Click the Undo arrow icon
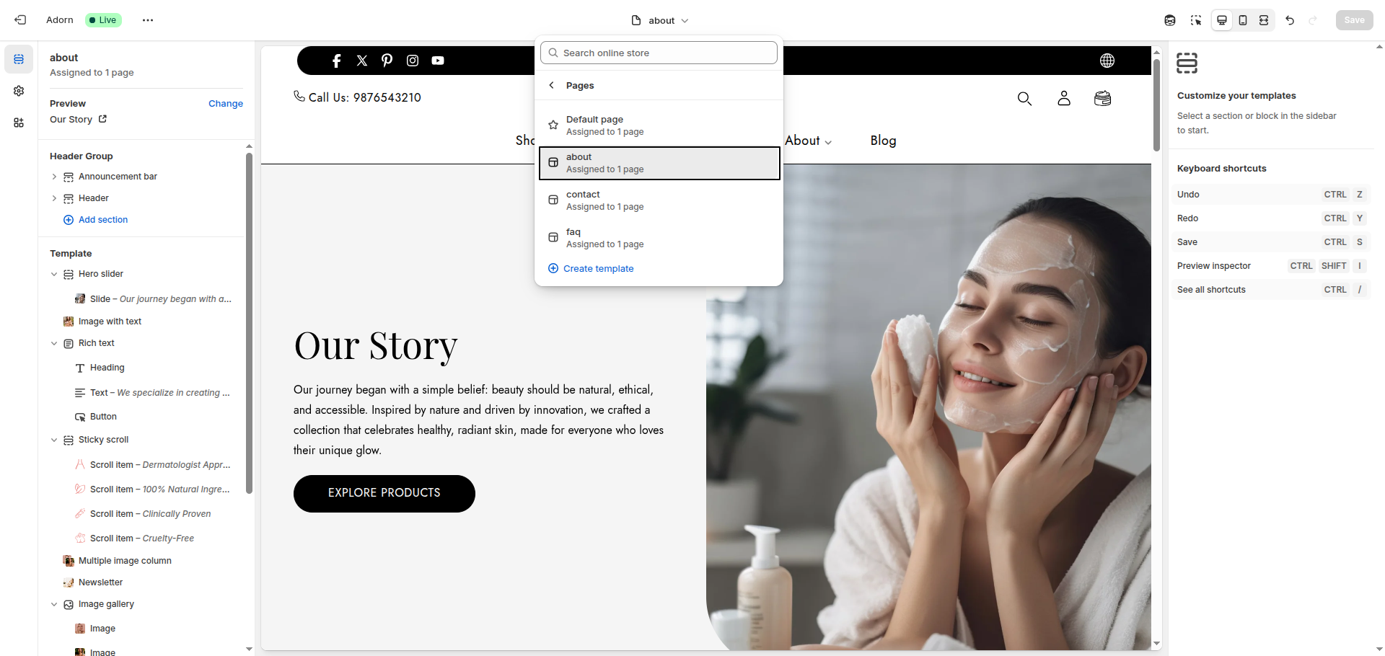1385x656 pixels. (1290, 20)
